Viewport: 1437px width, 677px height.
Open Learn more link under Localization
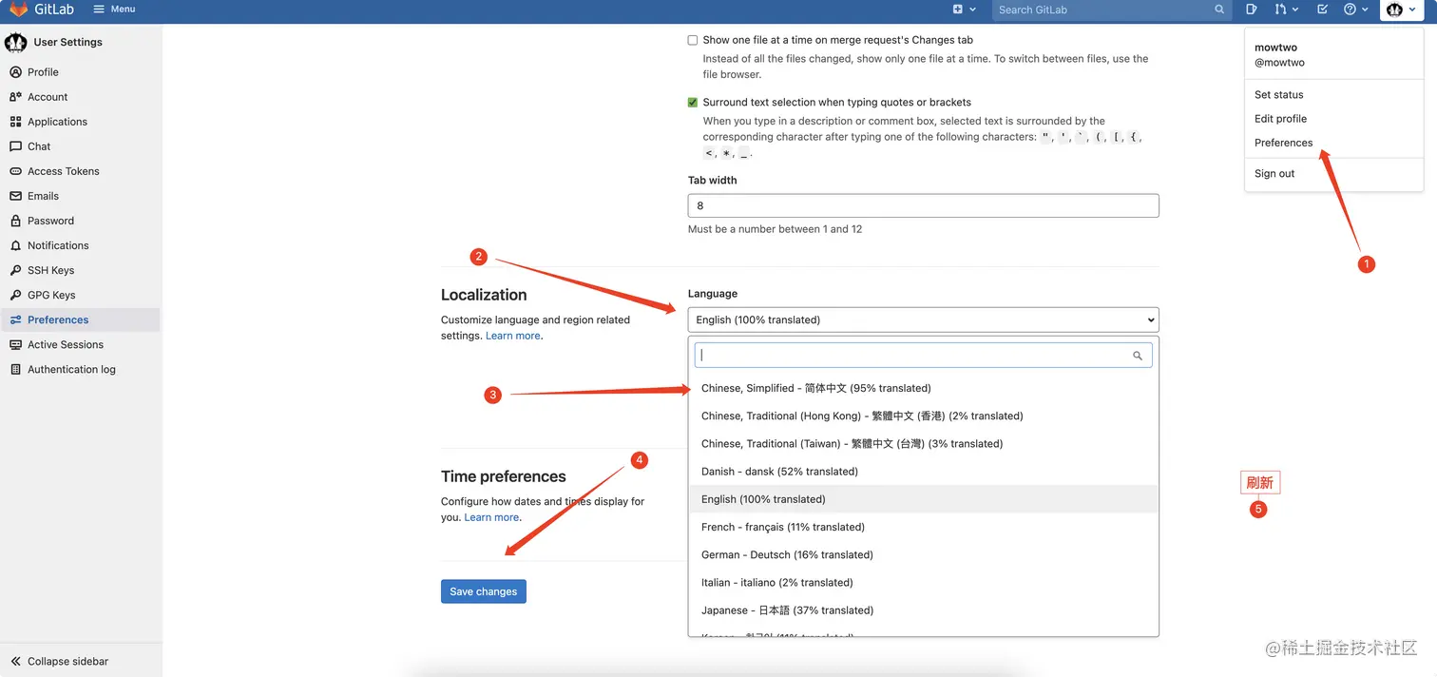pyautogui.click(x=513, y=336)
